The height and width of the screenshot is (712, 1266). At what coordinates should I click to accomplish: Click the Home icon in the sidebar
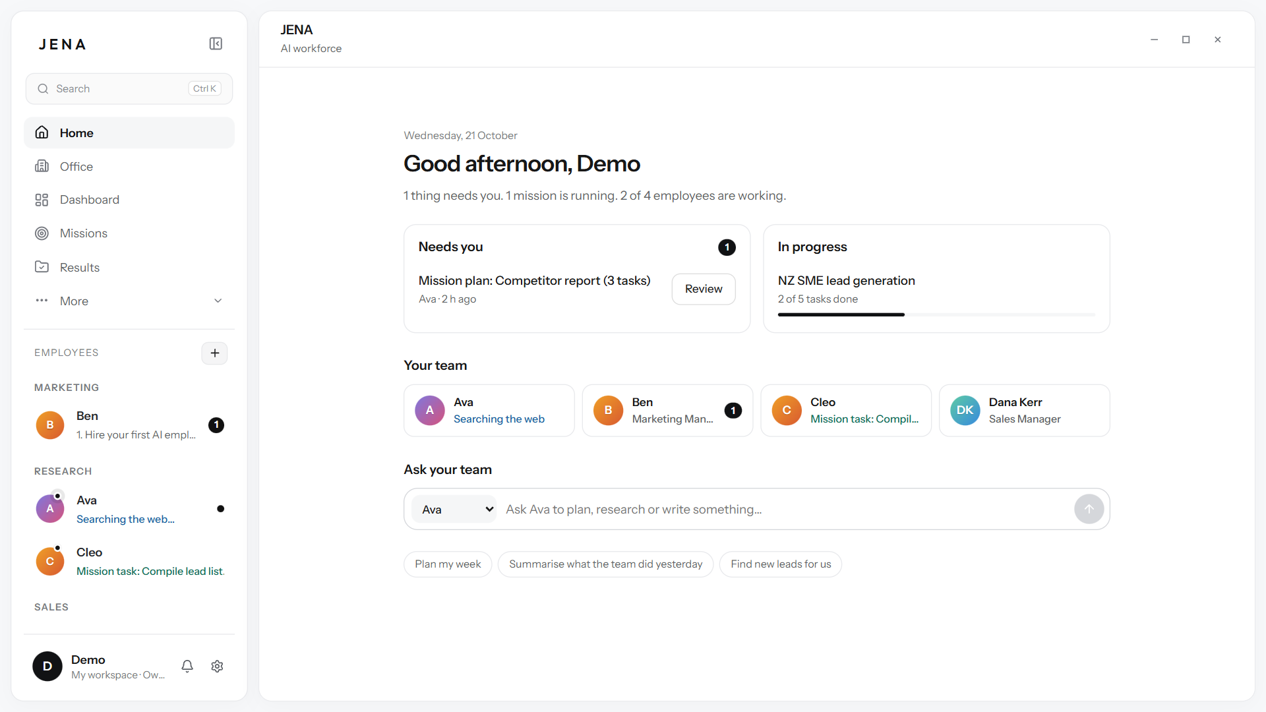42,133
